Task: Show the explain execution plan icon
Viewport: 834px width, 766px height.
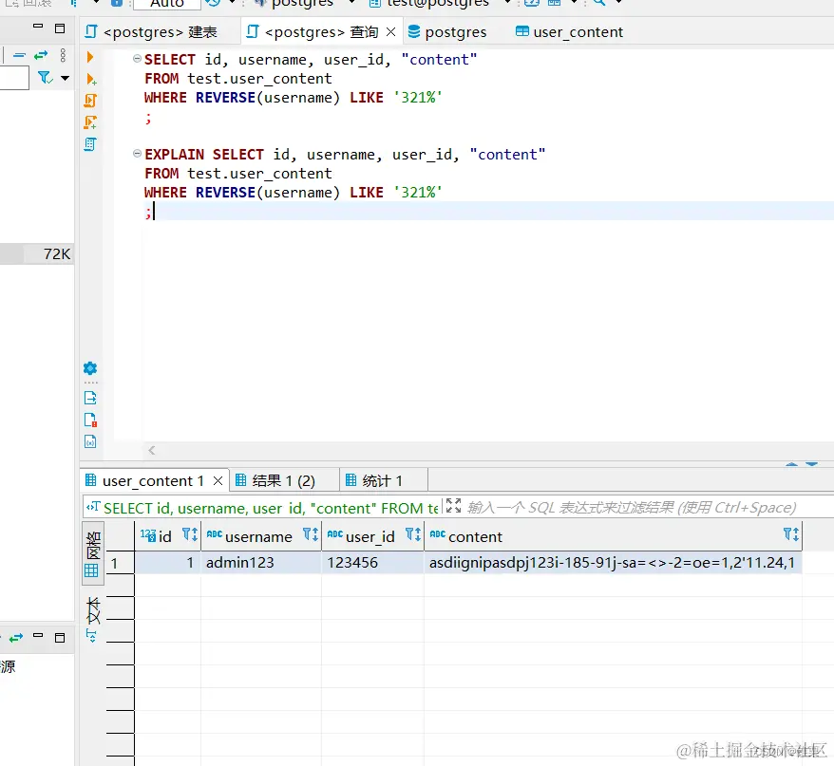Action: 90,144
